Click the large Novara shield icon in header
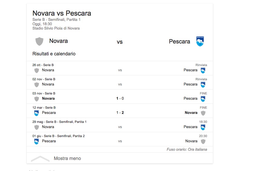The height and width of the screenshot is (171, 278). (39, 41)
